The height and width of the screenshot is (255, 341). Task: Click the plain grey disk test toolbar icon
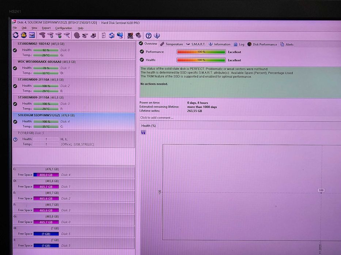[x=42, y=35]
